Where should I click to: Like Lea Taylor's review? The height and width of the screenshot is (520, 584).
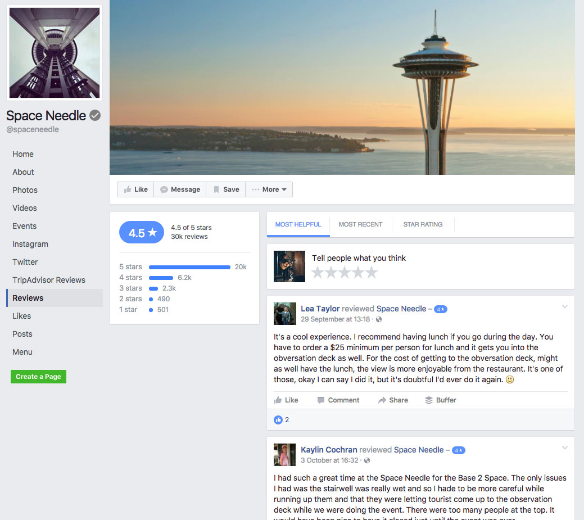(286, 400)
